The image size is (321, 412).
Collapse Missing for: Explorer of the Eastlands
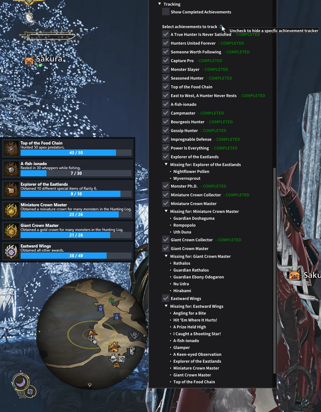pos(166,164)
